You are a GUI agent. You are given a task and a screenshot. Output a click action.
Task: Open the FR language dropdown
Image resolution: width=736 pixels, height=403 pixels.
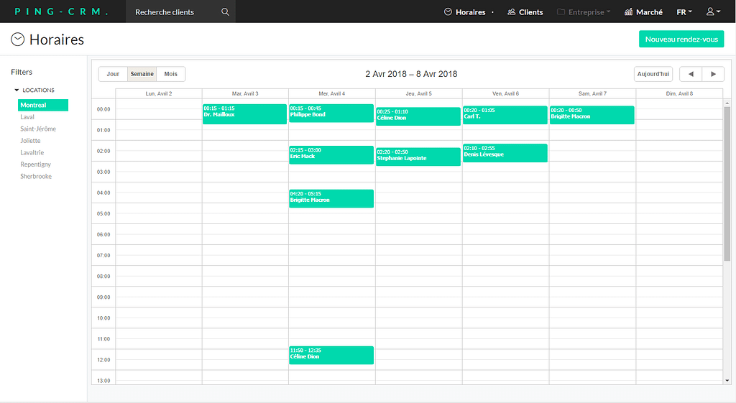[x=684, y=12]
